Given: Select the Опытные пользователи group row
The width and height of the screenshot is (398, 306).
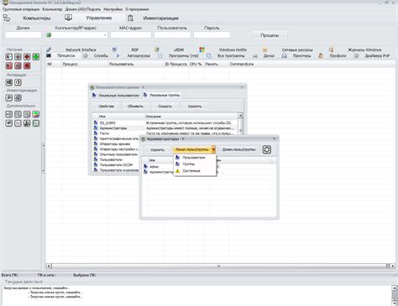Looking at the screenshot, I should [x=116, y=154].
